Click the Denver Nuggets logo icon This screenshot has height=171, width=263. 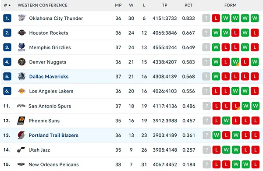21,62
